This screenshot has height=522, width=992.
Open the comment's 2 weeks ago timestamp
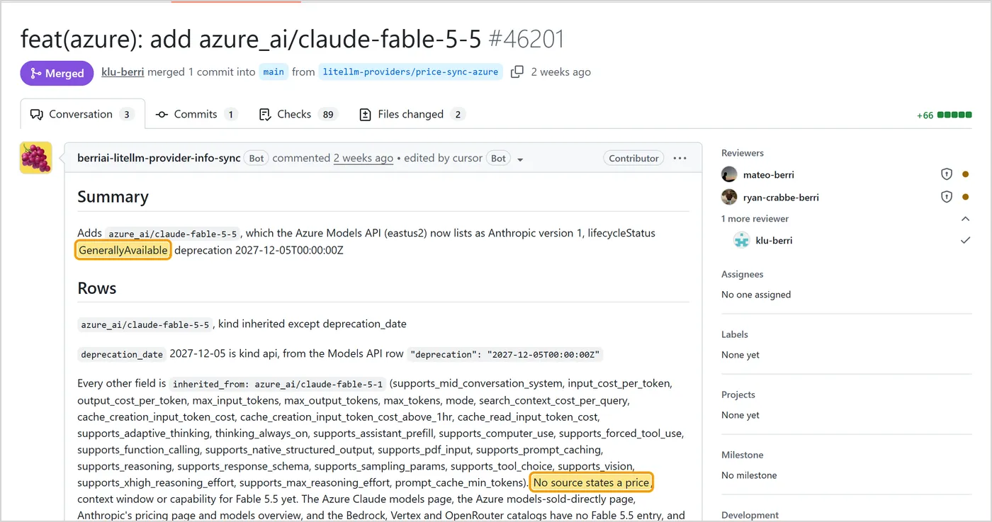tap(363, 158)
